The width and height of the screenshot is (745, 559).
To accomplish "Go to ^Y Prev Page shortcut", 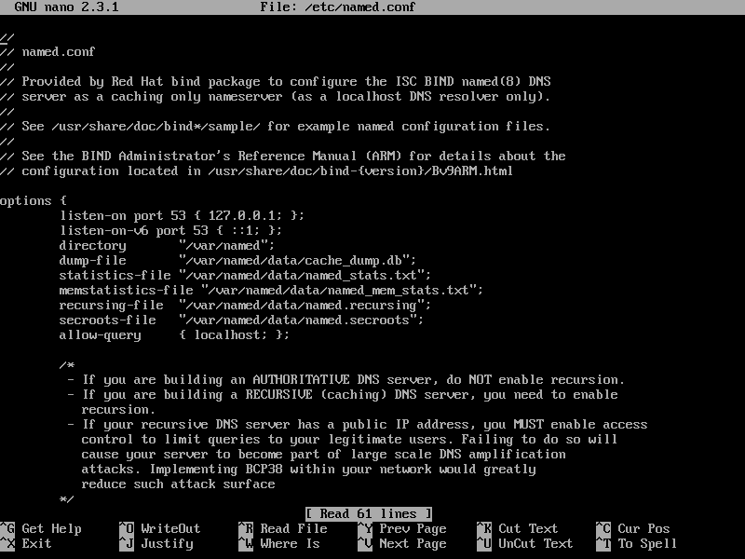I will (402, 528).
